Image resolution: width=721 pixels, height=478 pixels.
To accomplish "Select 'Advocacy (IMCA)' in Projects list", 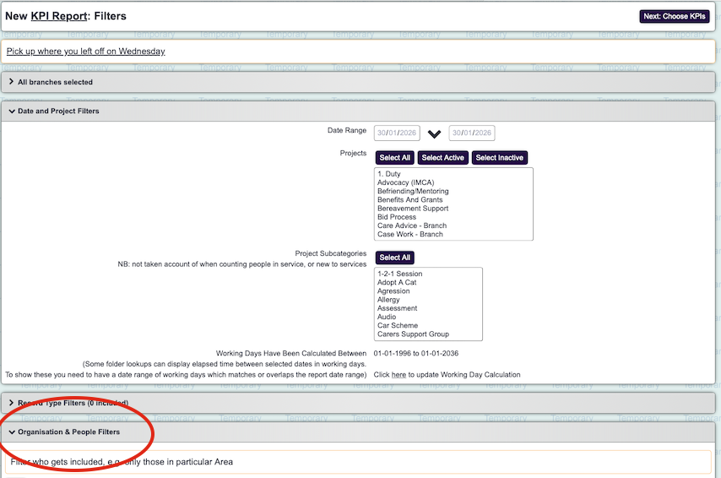I will (405, 182).
